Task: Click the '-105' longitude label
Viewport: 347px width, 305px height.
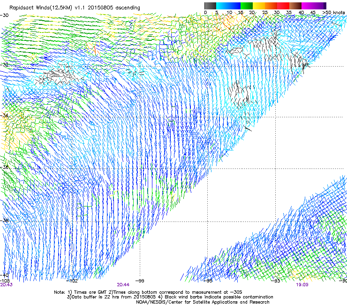Action: 5,281
